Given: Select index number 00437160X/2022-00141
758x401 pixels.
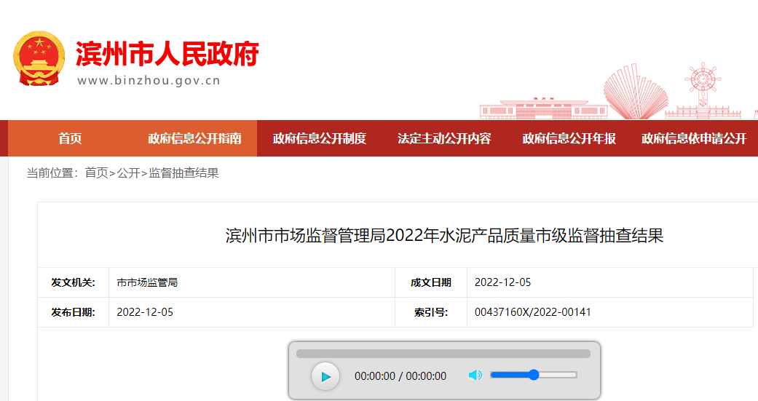Looking at the screenshot, I should pos(533,312).
